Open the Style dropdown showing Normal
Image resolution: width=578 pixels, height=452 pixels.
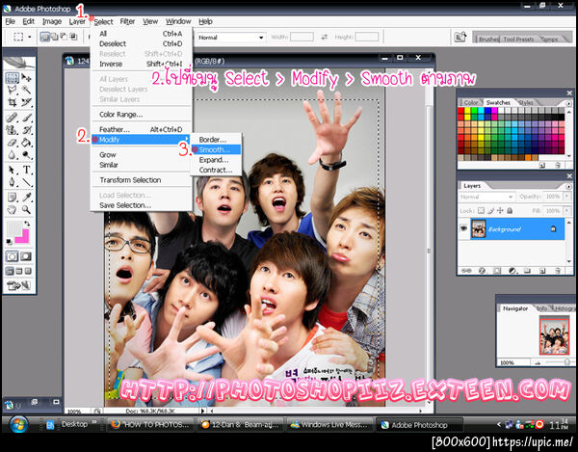point(231,37)
